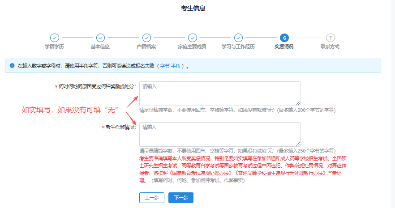This screenshot has width=395, height=208.
Task: Go back with the 上一步 button
Action: (152, 198)
